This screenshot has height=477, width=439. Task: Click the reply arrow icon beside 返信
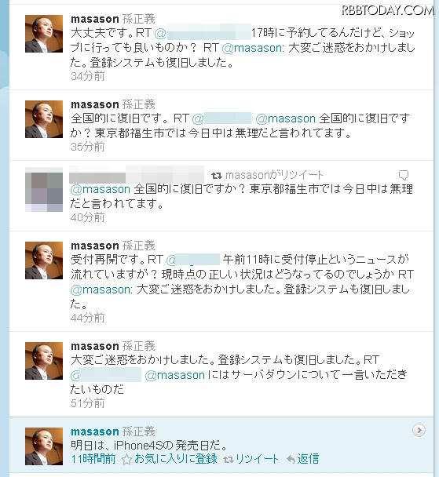coord(291,460)
